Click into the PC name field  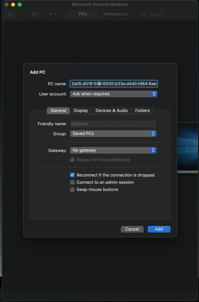pyautogui.click(x=114, y=84)
